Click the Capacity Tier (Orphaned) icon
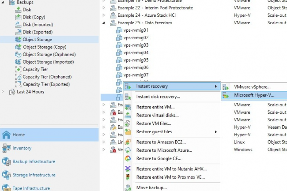 point(18,77)
